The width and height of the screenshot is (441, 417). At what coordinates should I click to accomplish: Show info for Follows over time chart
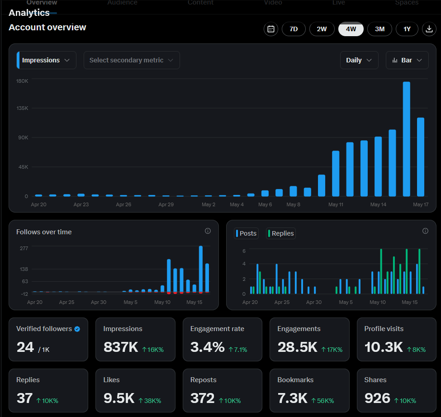(208, 231)
